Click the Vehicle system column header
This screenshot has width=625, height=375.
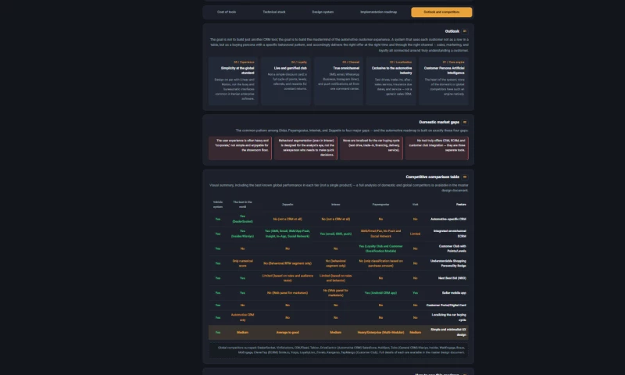click(x=218, y=205)
